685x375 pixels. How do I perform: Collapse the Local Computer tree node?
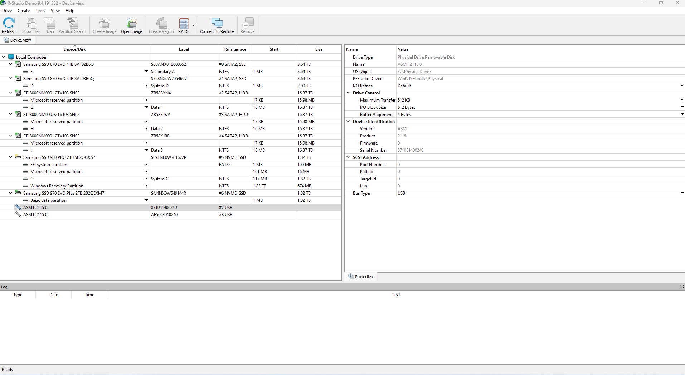pyautogui.click(x=4, y=57)
